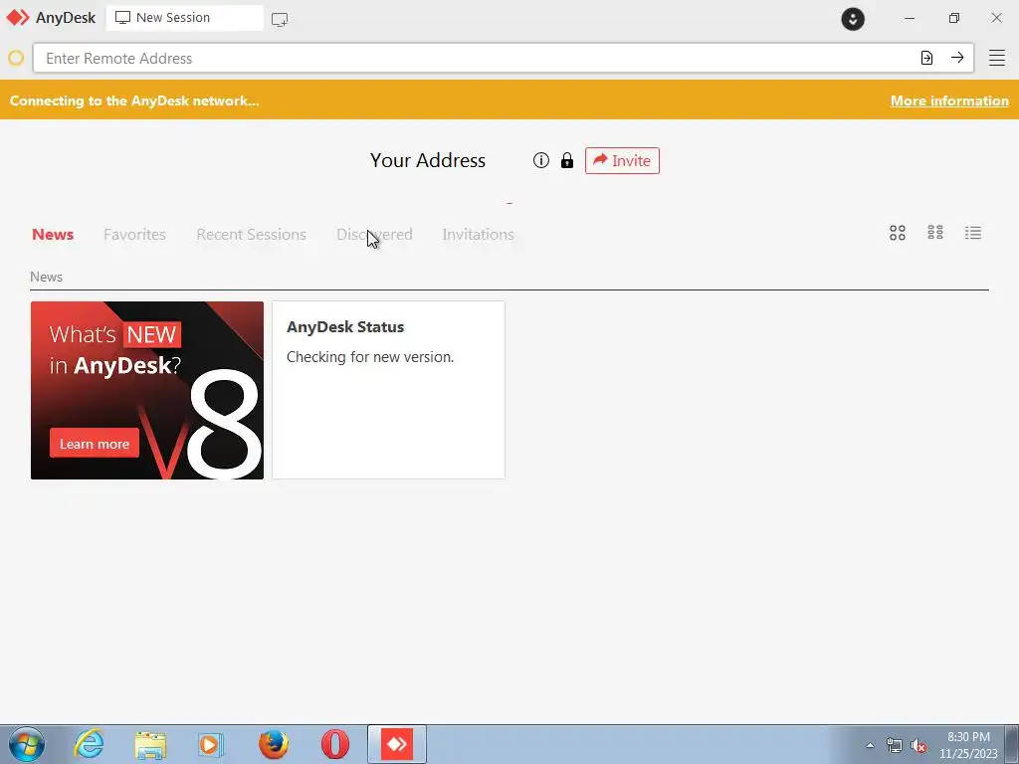Click the network tray icon
The width and height of the screenshot is (1019, 764).
895,746
